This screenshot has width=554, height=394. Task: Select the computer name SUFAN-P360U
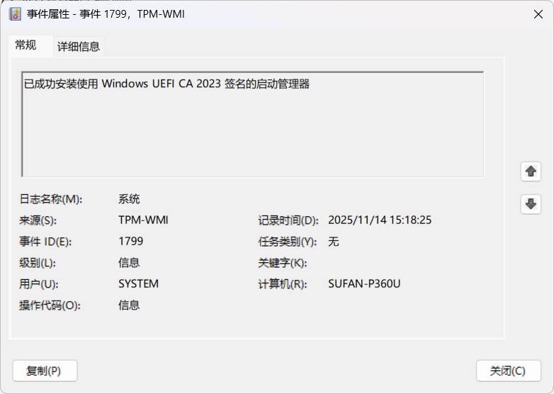pyautogui.click(x=364, y=284)
